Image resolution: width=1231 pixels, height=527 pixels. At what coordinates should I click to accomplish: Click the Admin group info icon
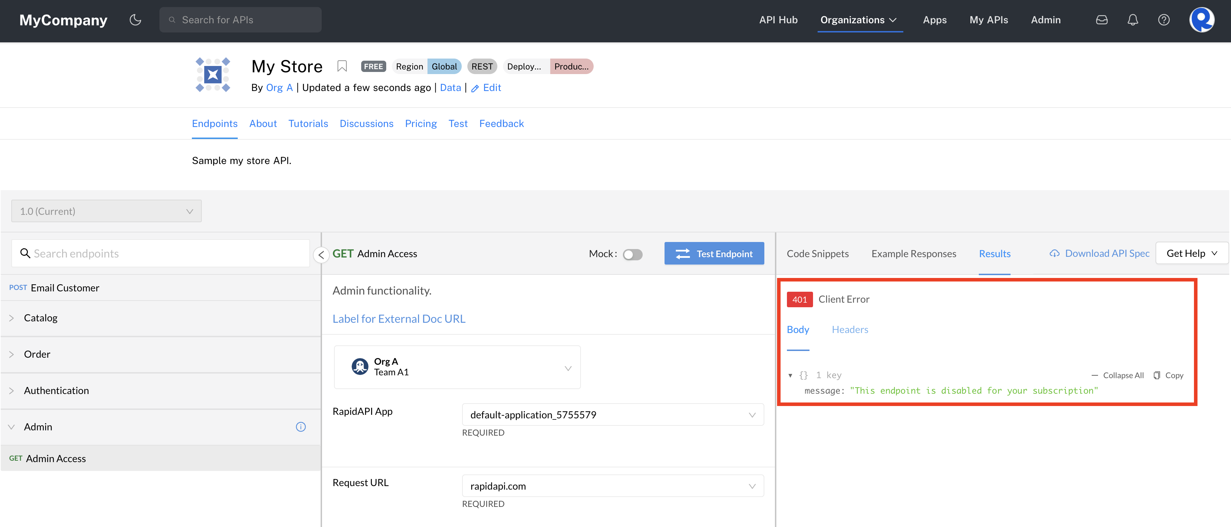301,427
